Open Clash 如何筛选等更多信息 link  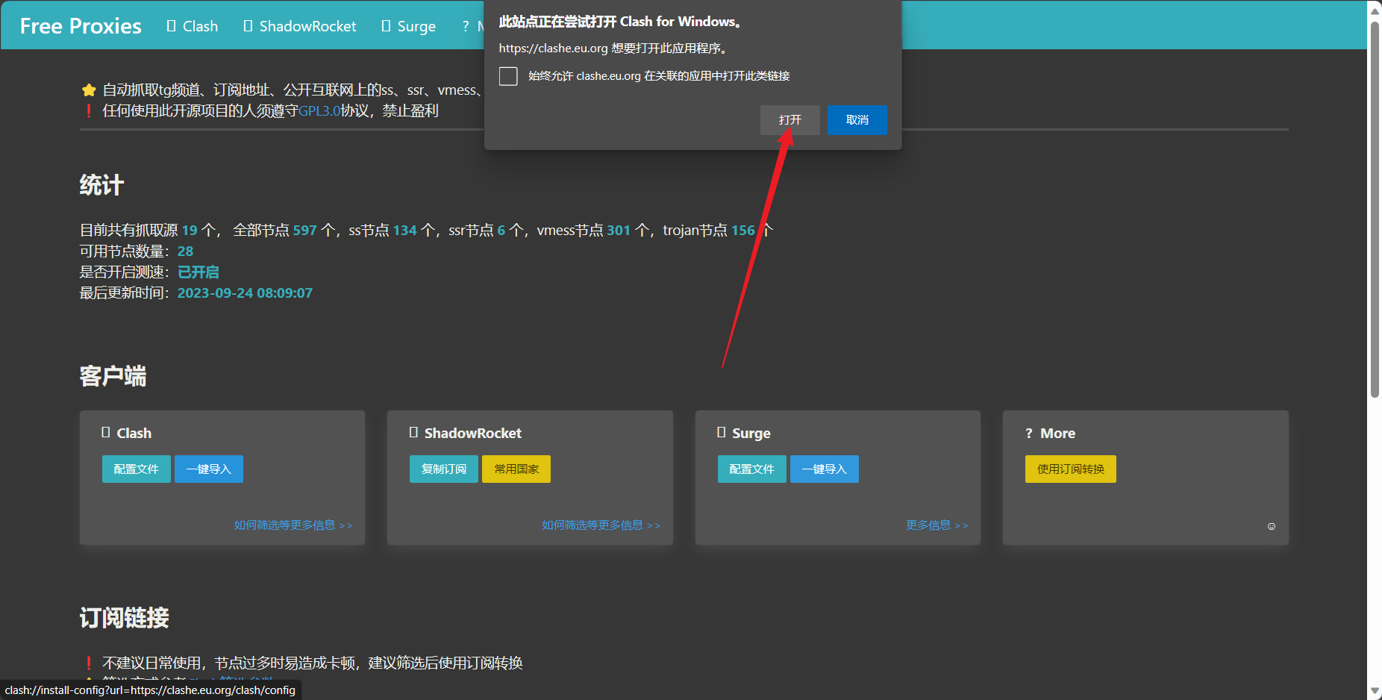pyautogui.click(x=293, y=525)
